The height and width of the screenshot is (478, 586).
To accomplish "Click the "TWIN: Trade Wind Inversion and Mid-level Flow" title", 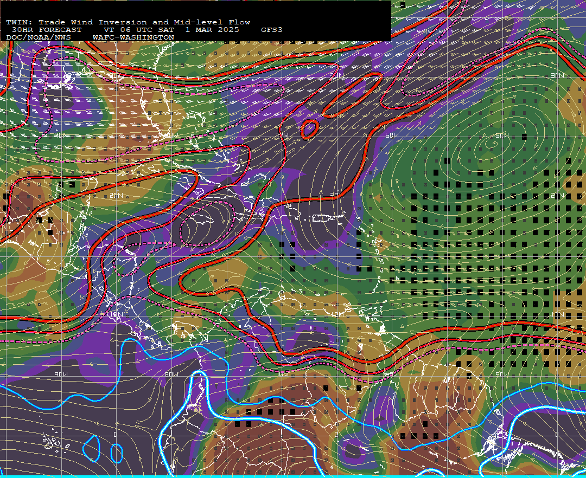I will 128,22.
